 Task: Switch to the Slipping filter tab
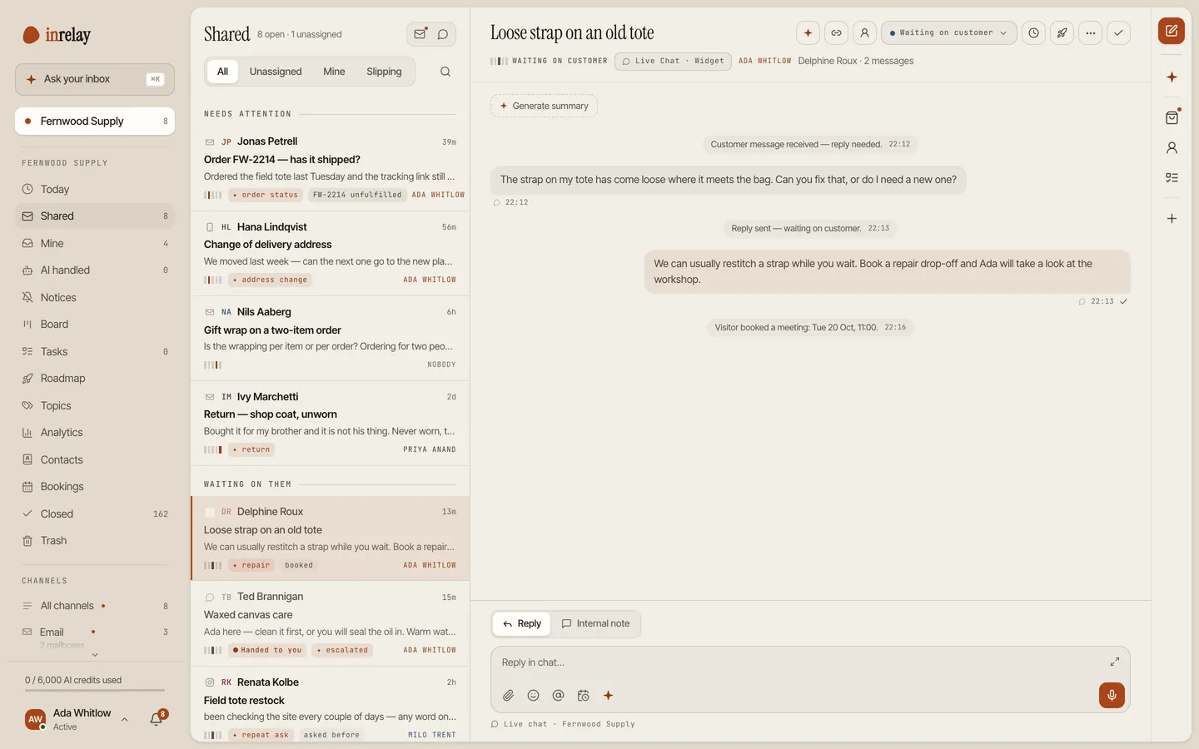[x=384, y=72]
